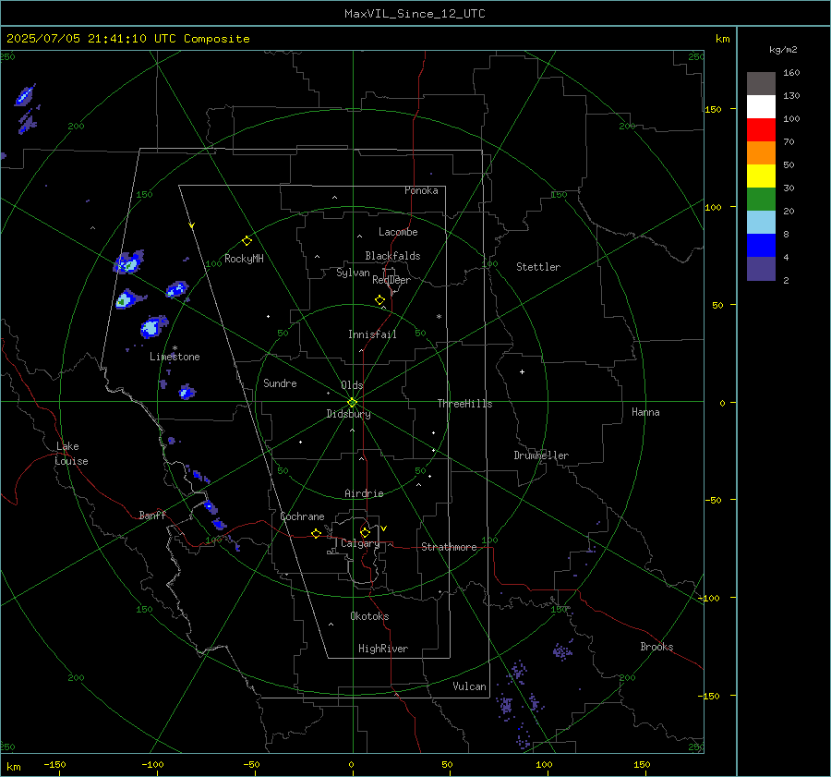Viewport: 831px width, 777px height.
Task: Select the Cochrane map label
Action: click(x=302, y=516)
